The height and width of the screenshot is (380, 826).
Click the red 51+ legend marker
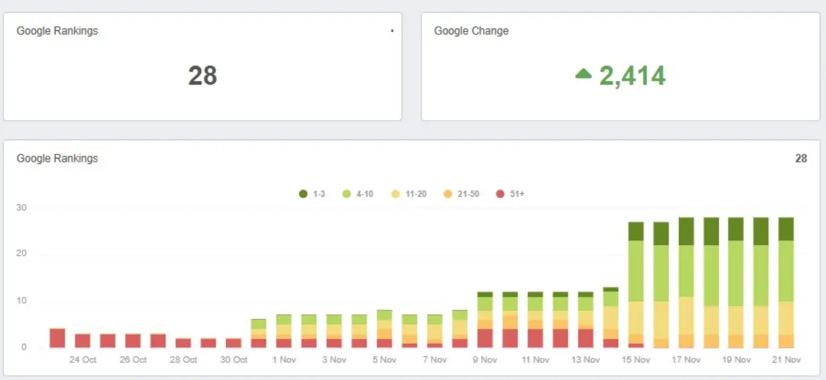500,194
